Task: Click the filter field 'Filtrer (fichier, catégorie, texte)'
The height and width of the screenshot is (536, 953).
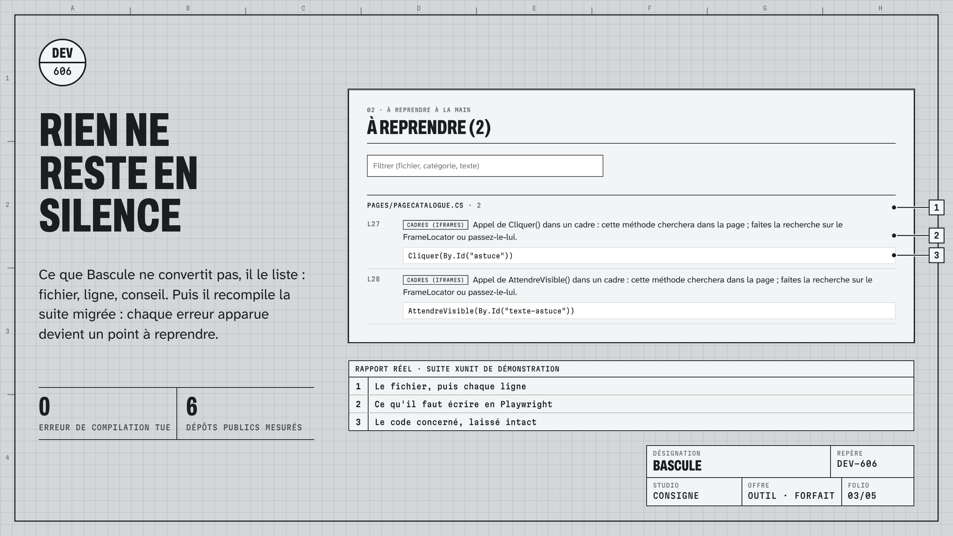Action: coord(485,166)
